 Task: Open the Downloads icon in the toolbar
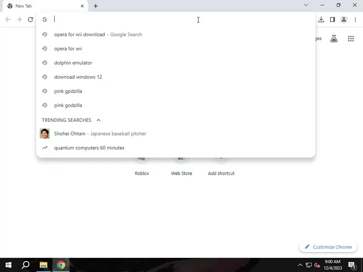click(321, 19)
